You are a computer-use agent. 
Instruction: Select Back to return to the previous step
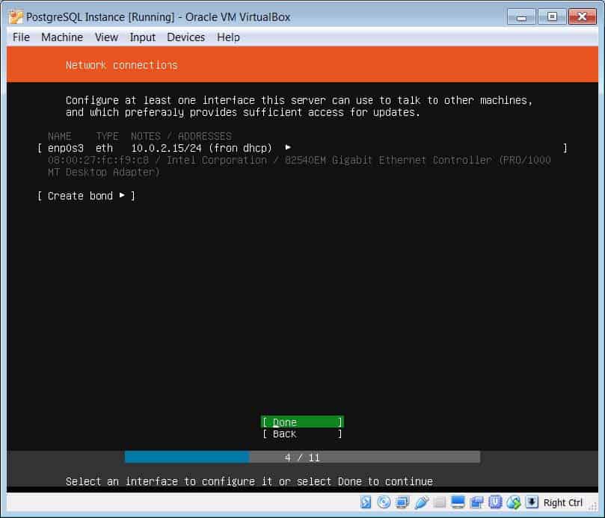[x=302, y=434]
